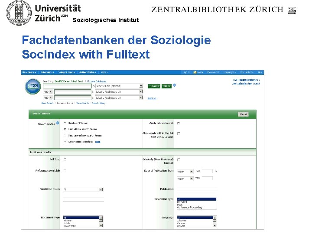Click the Choose Databases link
Screen dimensions: 312x234
tap(97, 81)
